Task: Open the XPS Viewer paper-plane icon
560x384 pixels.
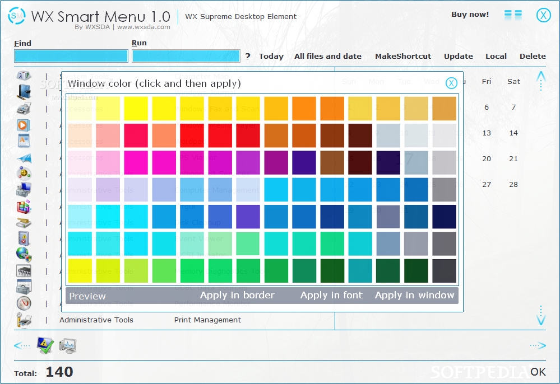Action: tap(24, 158)
